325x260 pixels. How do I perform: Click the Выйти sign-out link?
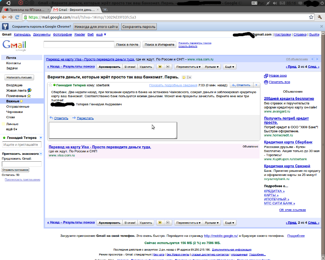pyautogui.click(x=314, y=35)
